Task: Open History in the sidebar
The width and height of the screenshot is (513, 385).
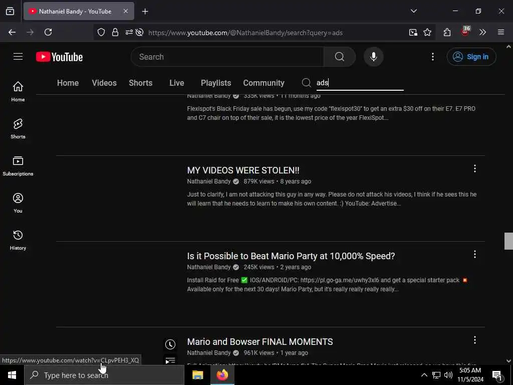Action: (x=18, y=240)
